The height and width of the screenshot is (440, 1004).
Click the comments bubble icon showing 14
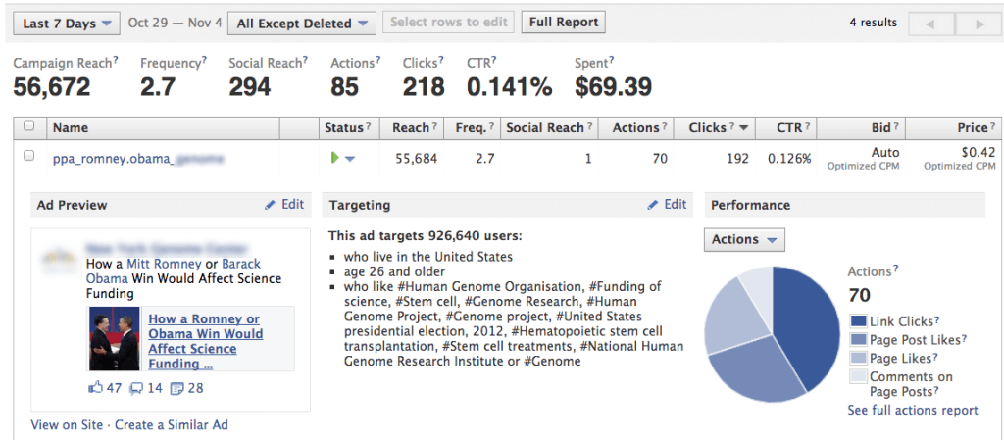tap(135, 387)
